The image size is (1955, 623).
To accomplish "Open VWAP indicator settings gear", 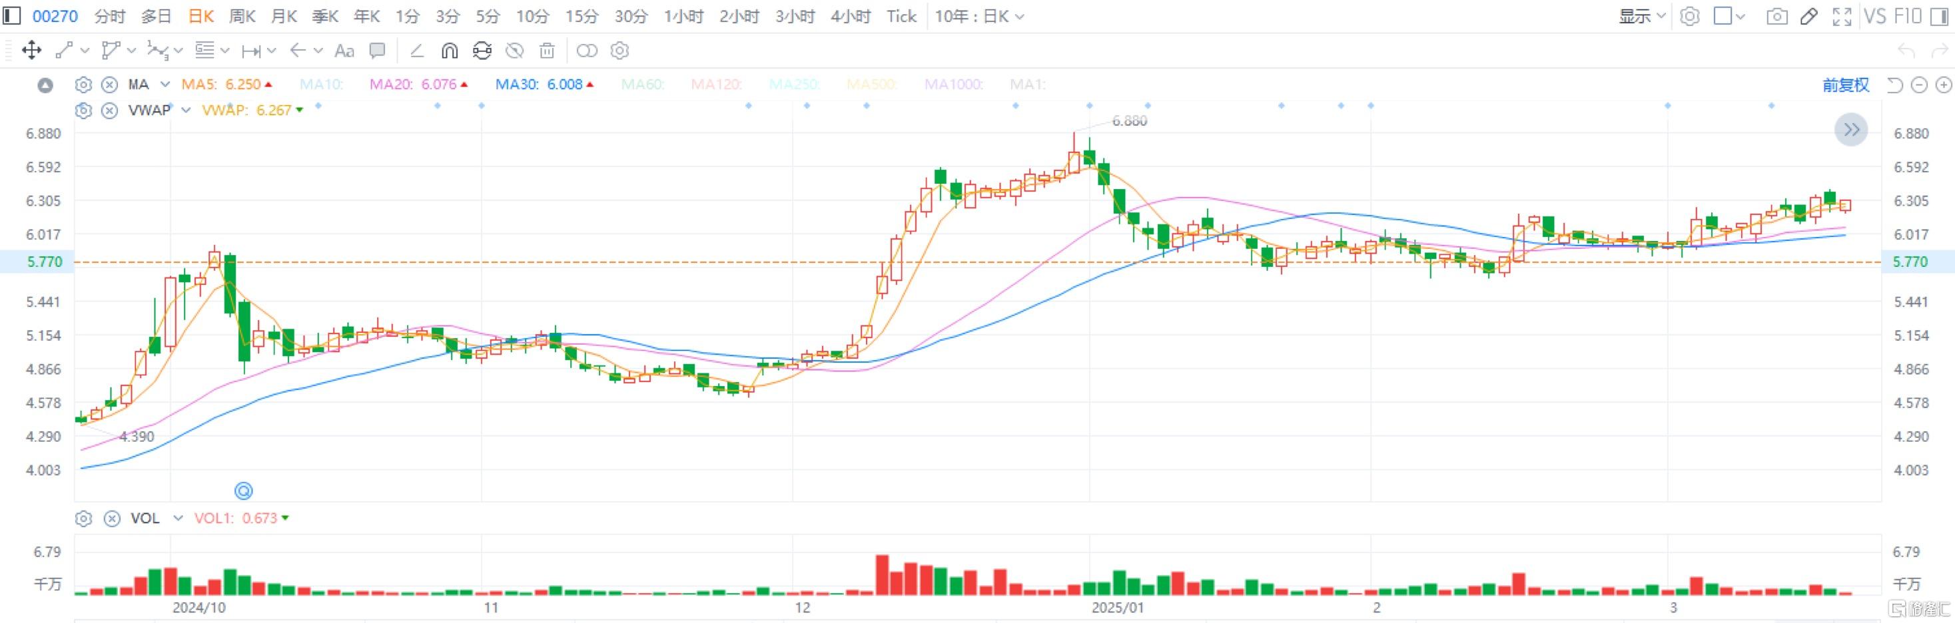I will pyautogui.click(x=83, y=110).
